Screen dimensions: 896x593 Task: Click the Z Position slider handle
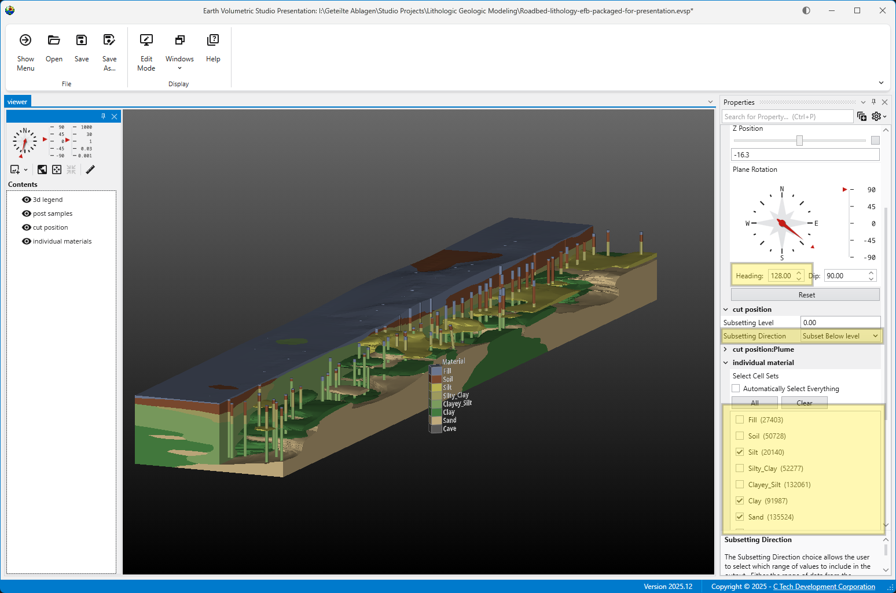[799, 141]
